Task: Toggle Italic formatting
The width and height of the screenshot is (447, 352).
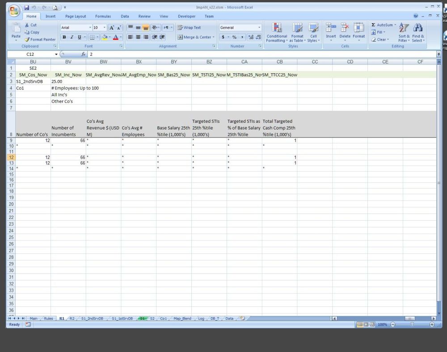Action: point(72,37)
